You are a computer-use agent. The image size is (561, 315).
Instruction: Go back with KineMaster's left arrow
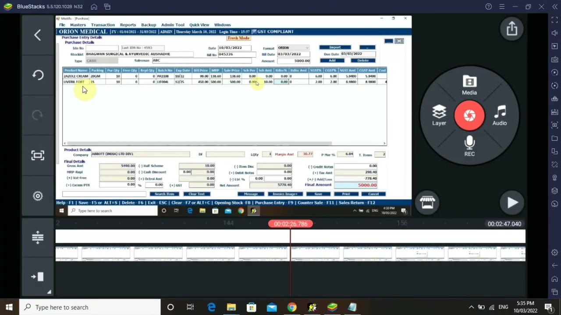[38, 35]
